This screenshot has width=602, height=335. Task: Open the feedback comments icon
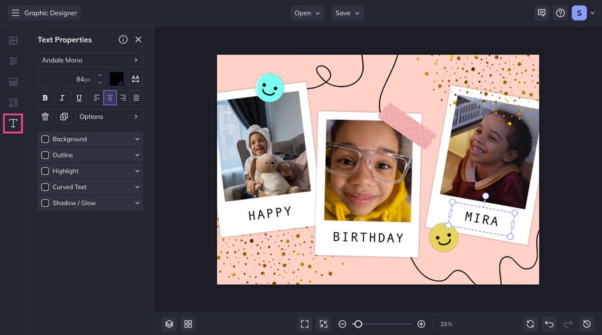point(541,13)
